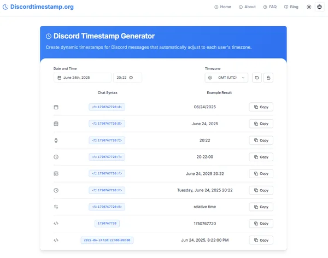Copy the short date 06/24/2025 syntax
The image size is (328, 258).
coord(261,107)
